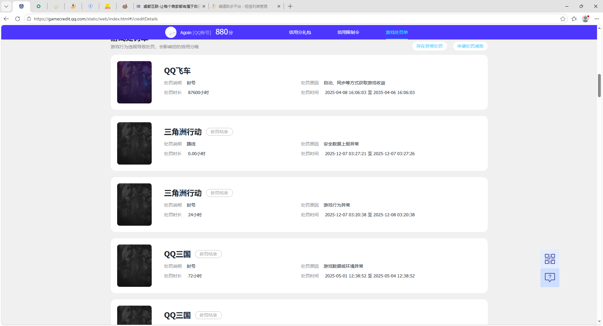Open the tab list dropdown arrow
This screenshot has height=326, width=603.
point(6,6)
